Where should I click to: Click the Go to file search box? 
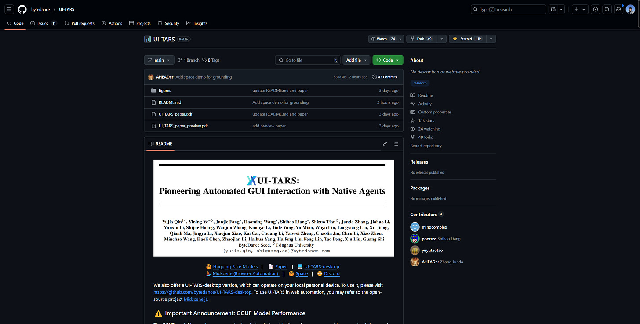(x=308, y=60)
